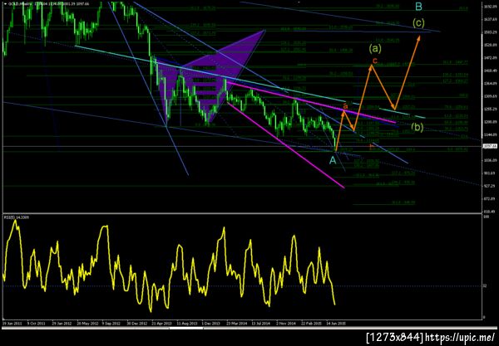Select the cyan wave label A
The image size is (499, 346).
pos(333,160)
